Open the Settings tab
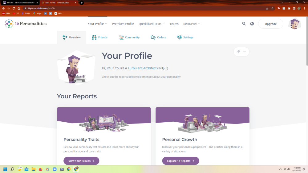 pos(185,37)
